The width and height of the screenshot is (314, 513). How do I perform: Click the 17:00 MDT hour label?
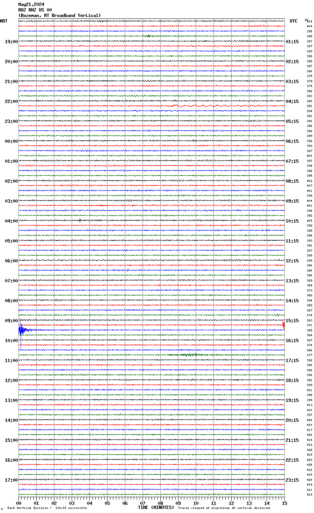pyautogui.click(x=11, y=480)
